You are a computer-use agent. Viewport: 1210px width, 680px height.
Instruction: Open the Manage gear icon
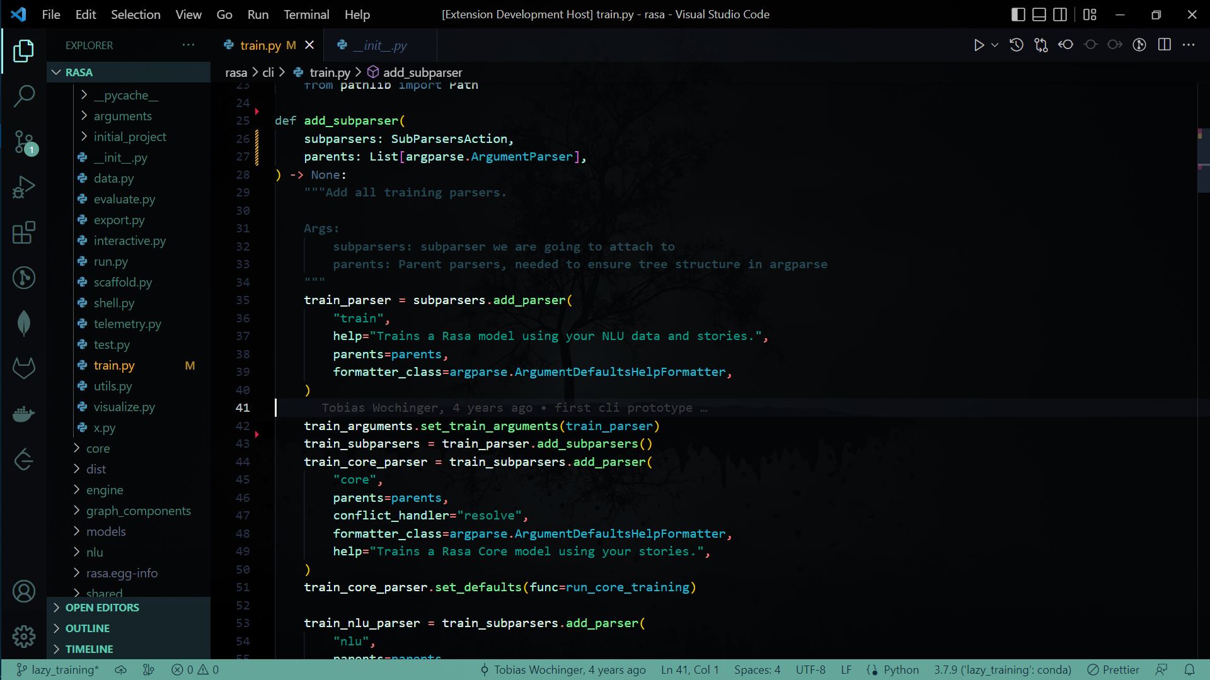(24, 637)
